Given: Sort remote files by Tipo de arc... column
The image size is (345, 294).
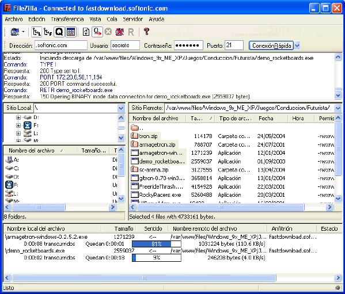Looking at the screenshot, I should pos(235,118).
